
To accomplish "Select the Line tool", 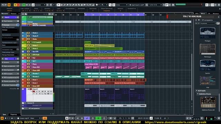I will pos(87,5).
